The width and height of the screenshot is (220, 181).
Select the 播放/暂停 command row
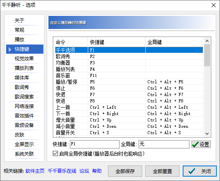129,82
